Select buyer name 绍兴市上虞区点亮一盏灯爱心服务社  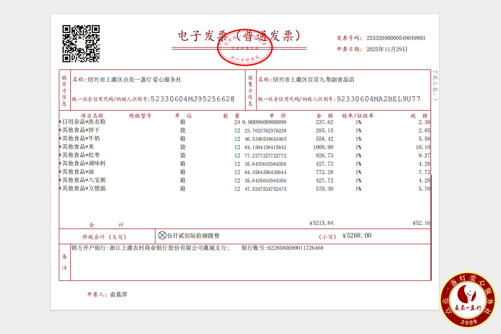134,80
